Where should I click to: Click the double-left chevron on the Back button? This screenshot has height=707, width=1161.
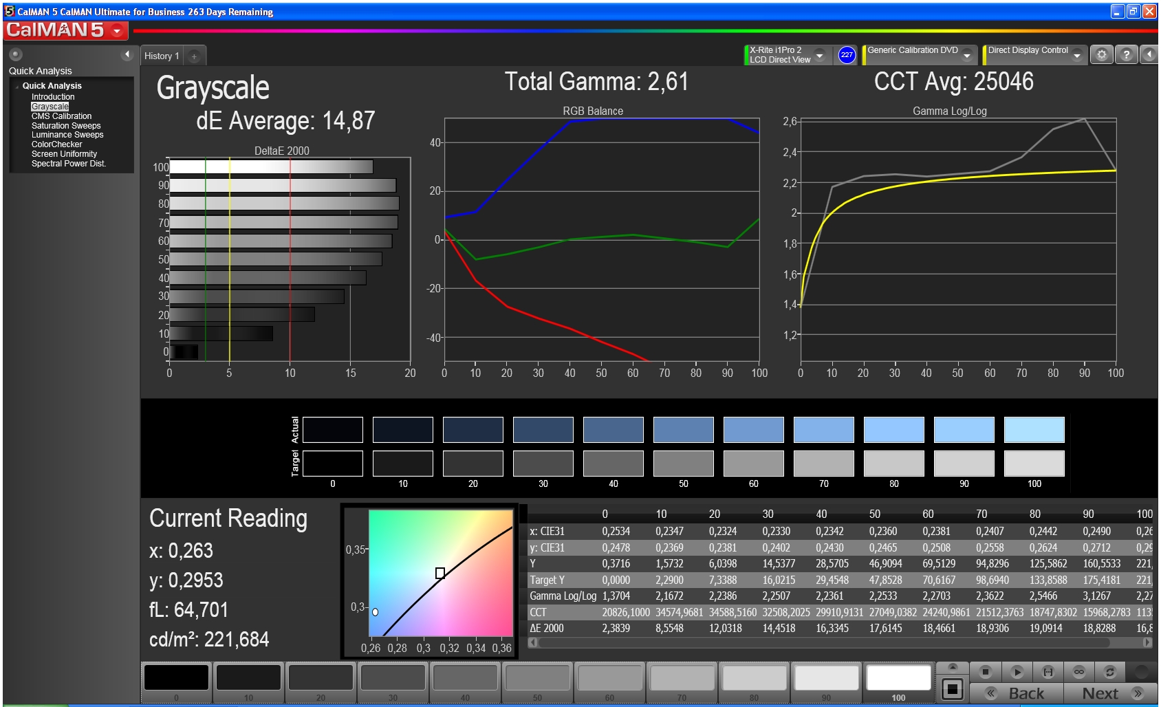click(x=991, y=693)
